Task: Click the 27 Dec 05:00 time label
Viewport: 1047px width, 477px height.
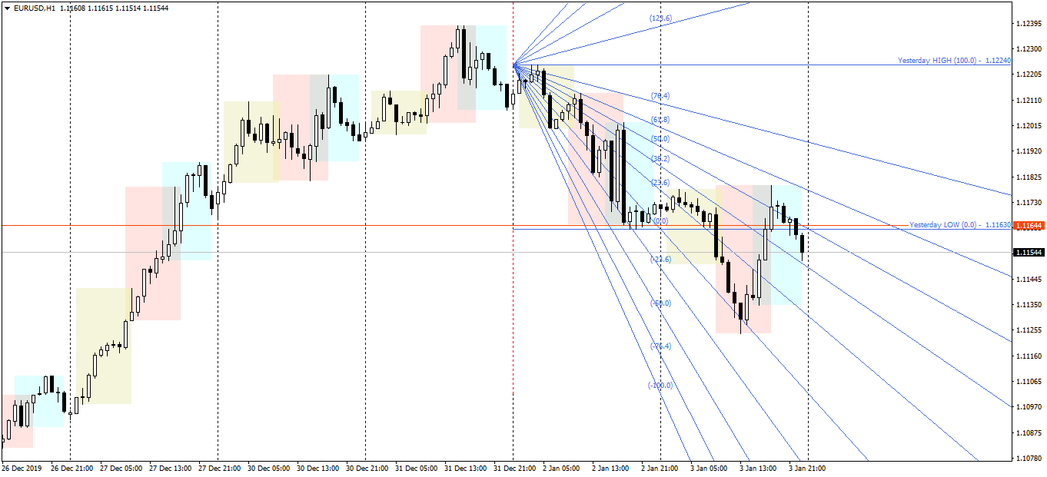Action: click(x=121, y=468)
